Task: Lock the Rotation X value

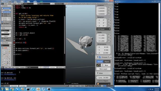Action: click(109, 20)
